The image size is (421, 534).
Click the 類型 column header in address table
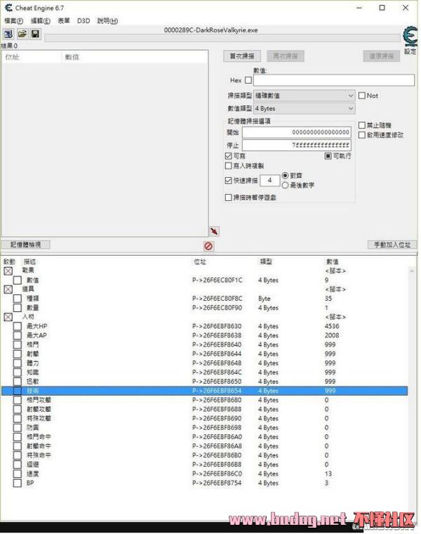(x=266, y=261)
